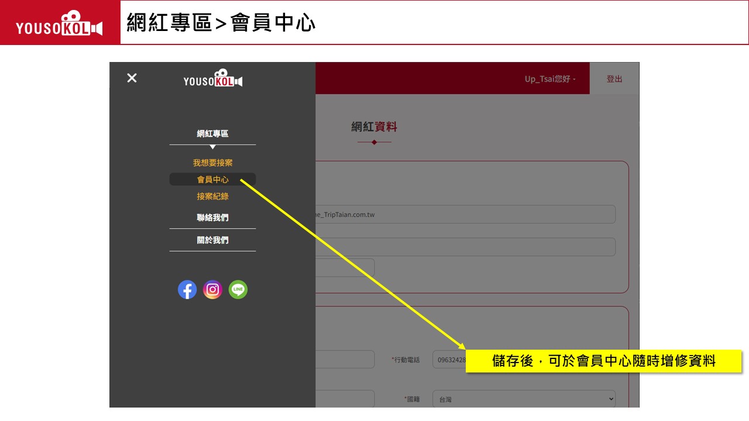Click the 登出 logout button
749x421 pixels.
614,79
